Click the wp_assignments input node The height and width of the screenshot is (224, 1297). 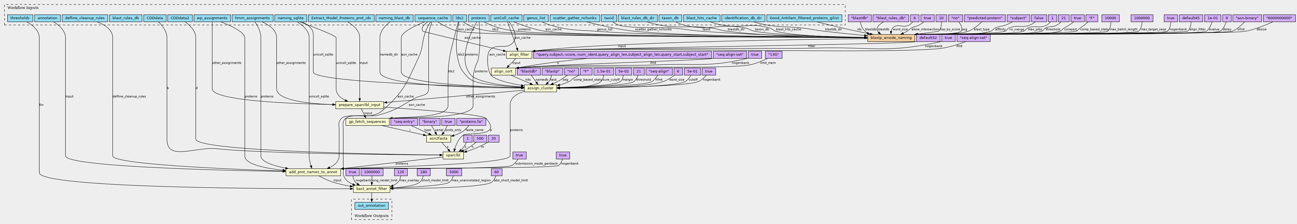213,18
